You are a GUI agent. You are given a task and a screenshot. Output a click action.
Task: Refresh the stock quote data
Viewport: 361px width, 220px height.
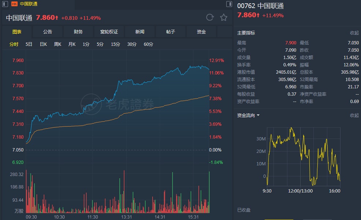click(x=210, y=17)
